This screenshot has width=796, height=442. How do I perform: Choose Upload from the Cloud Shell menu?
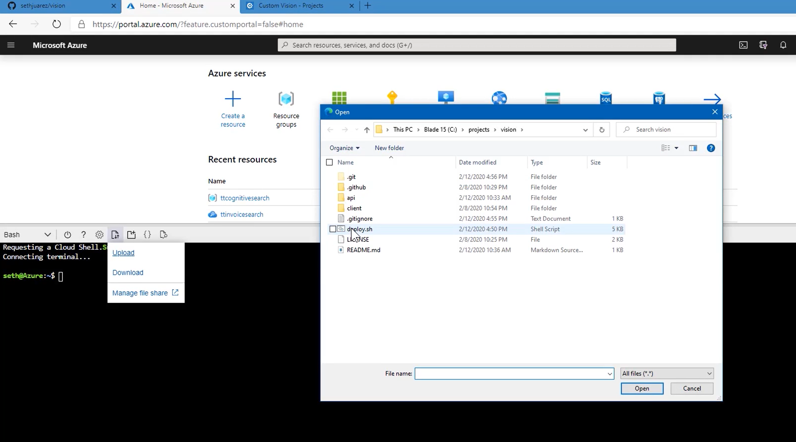pyautogui.click(x=123, y=253)
